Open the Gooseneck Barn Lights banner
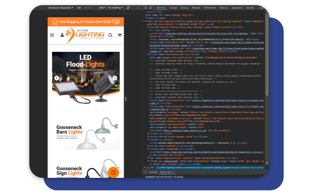313x195 pixels. coord(86,133)
